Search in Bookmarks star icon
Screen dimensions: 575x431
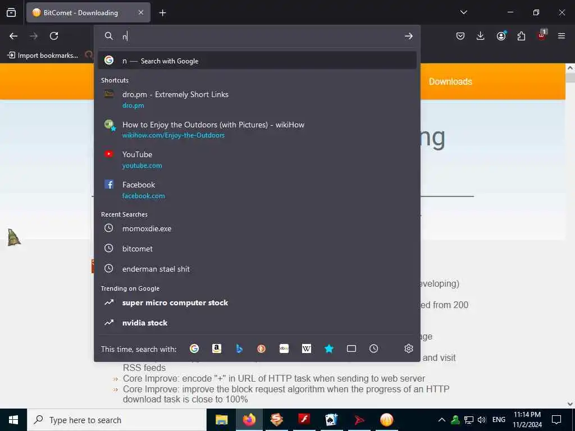click(329, 349)
